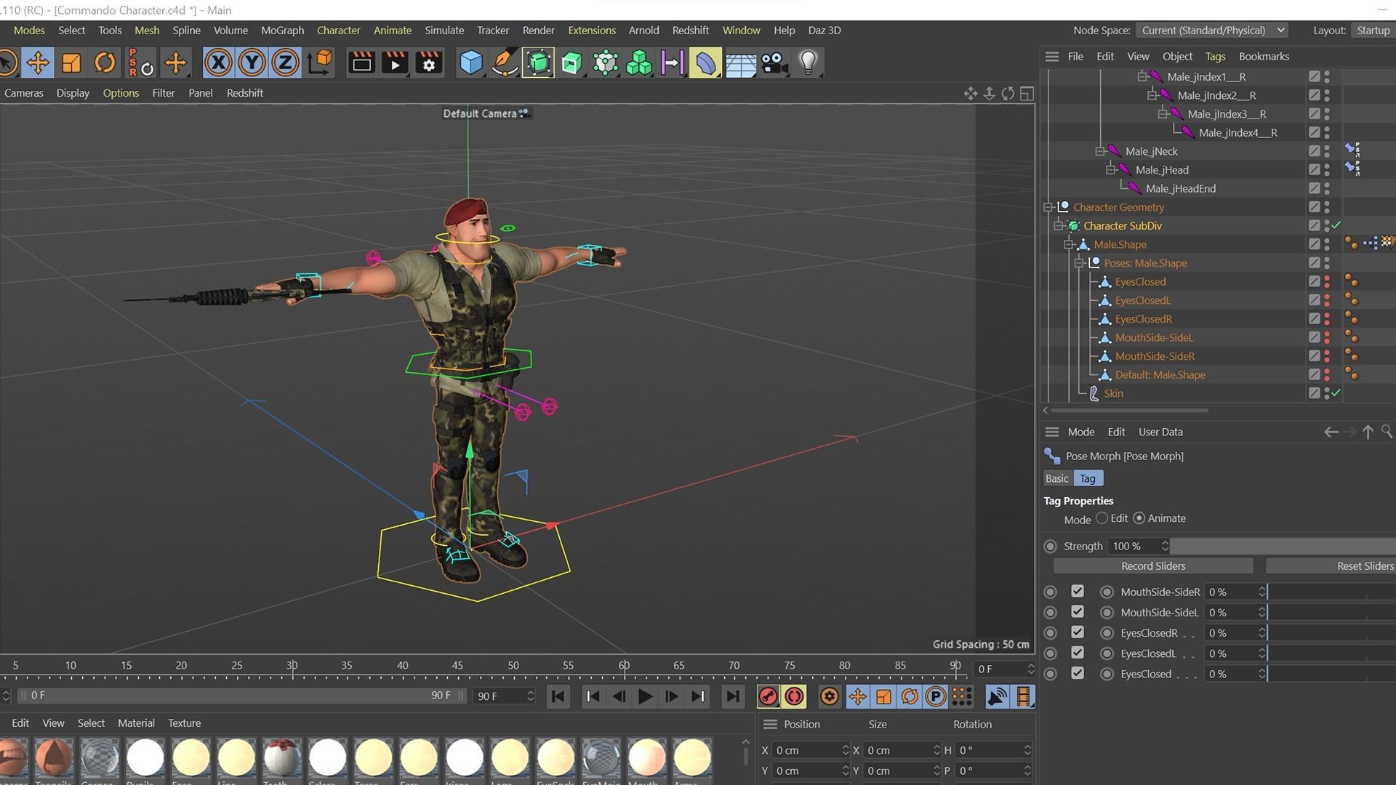Add a Cube primitive object
The width and height of the screenshot is (1396, 785).
pos(471,63)
